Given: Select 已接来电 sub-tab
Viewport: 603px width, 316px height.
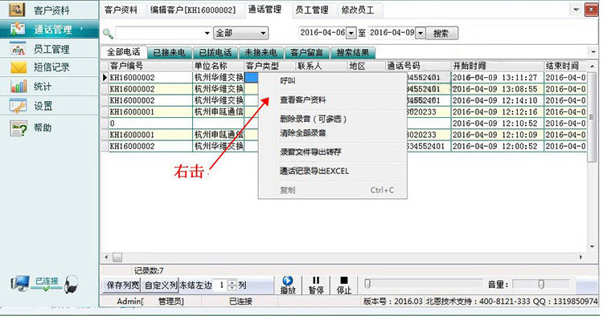Looking at the screenshot, I should click(x=169, y=53).
